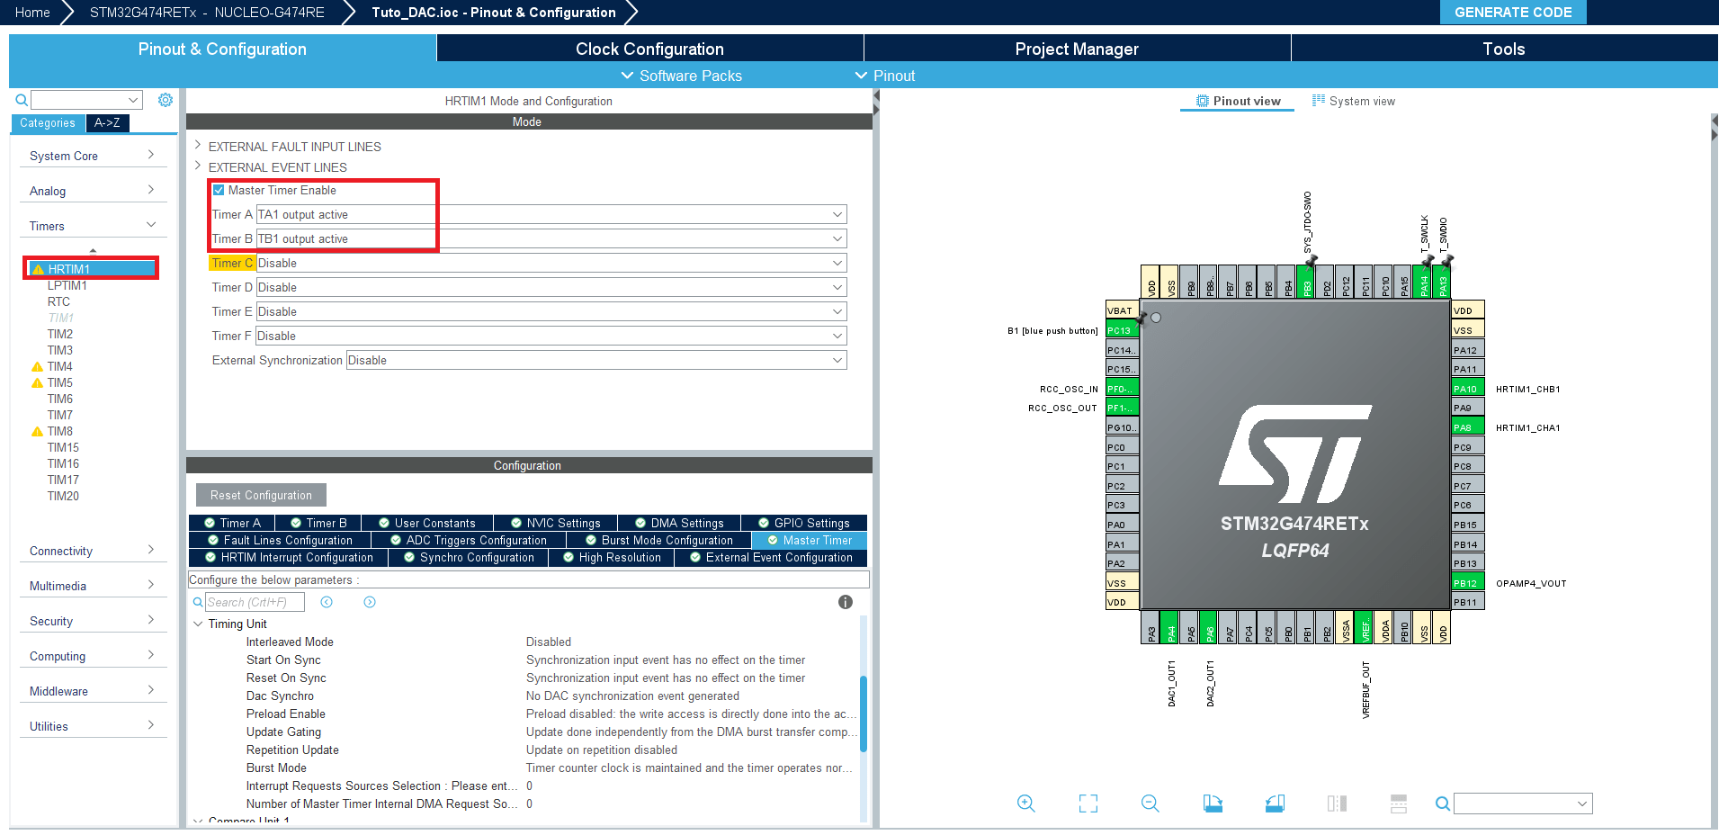Select TIM2 in the Timers list

[60, 334]
